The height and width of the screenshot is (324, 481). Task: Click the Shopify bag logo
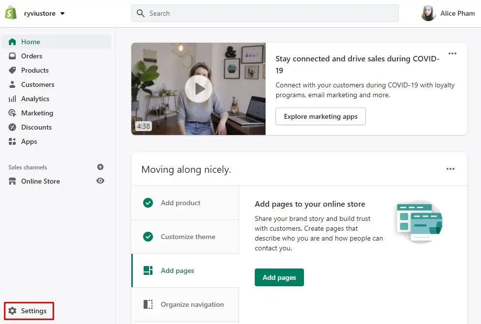click(11, 13)
